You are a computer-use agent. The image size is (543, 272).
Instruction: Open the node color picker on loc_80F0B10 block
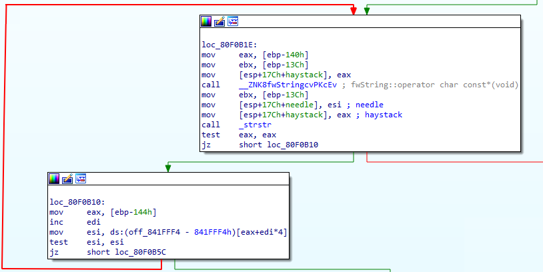click(54, 179)
